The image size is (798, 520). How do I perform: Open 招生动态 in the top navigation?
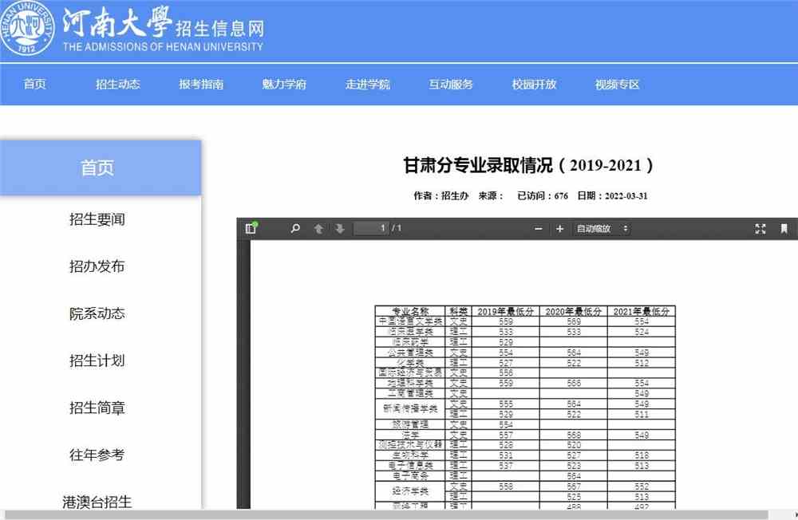[x=118, y=85]
